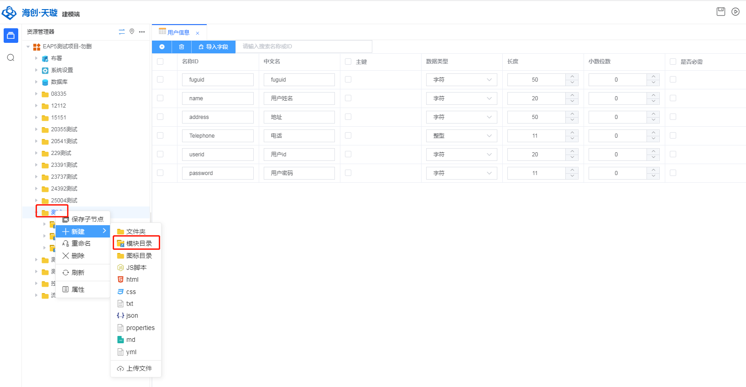Tick the row checkbox for password field
This screenshot has width=746, height=387.
(x=160, y=173)
